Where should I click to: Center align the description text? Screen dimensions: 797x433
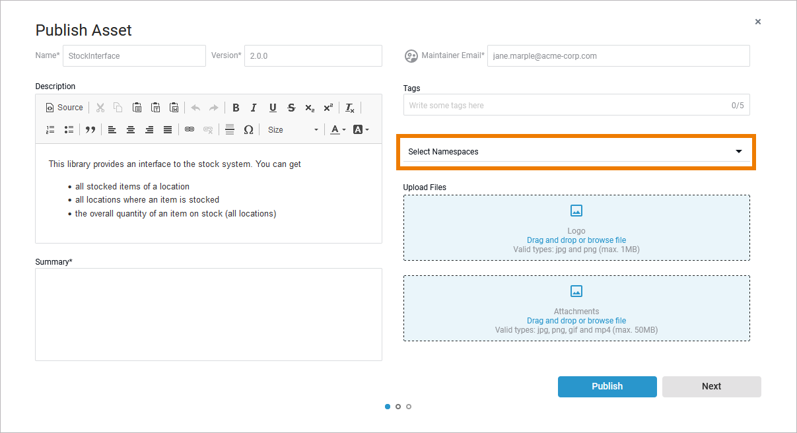[131, 130]
